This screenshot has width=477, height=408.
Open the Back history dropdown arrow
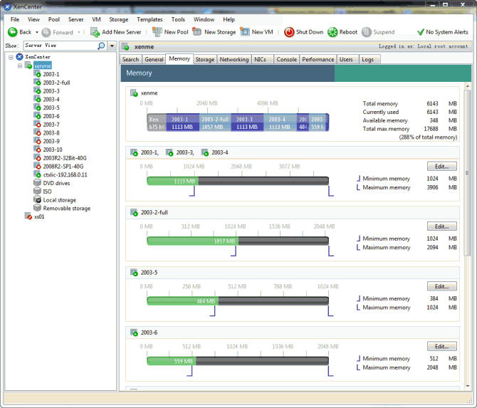[37, 32]
